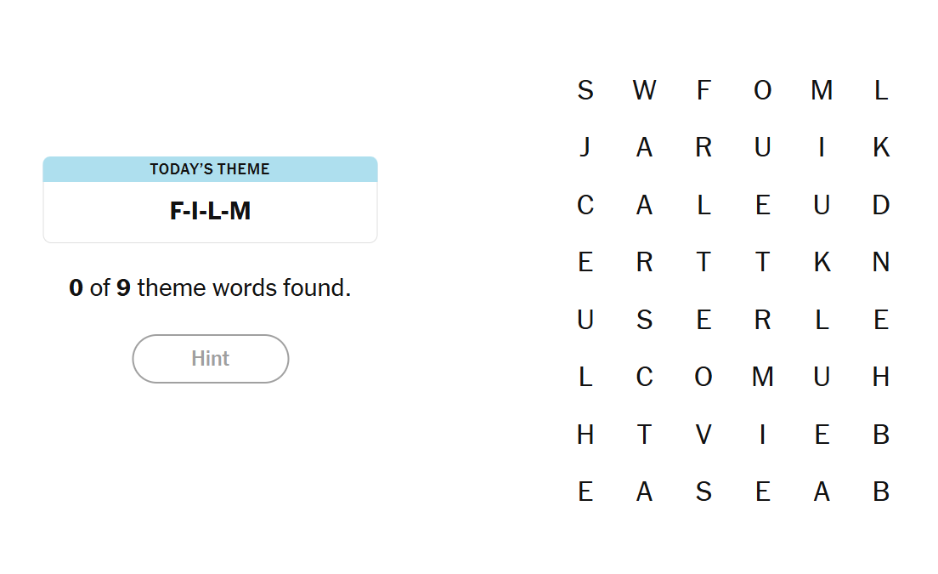The image size is (938, 574).
Task: Tap the L in the top-right corner
Action: [x=881, y=90]
